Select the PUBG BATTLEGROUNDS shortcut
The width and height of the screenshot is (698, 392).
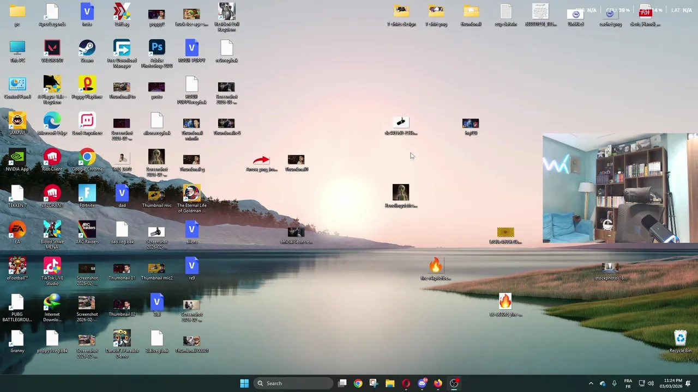(x=17, y=308)
